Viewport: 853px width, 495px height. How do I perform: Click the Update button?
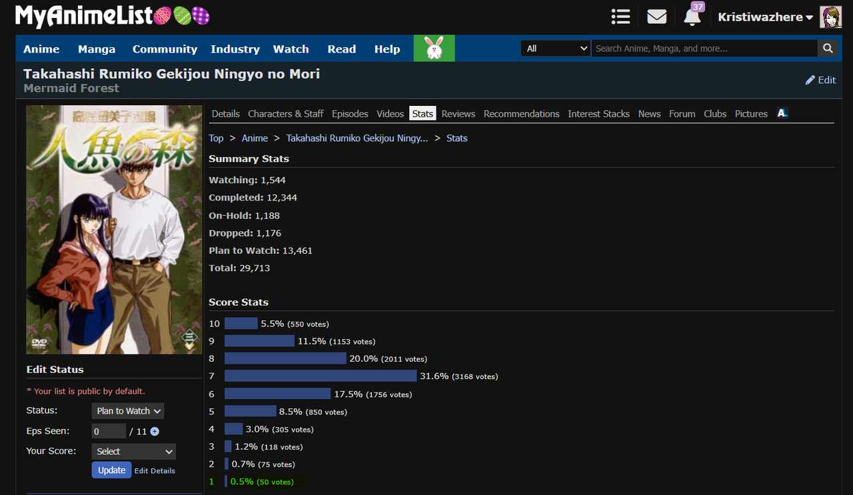coord(112,470)
